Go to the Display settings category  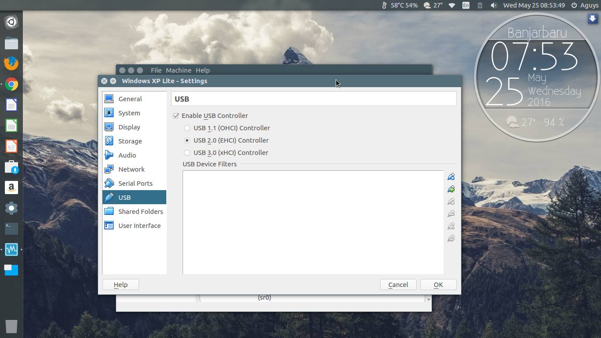pyautogui.click(x=134, y=127)
